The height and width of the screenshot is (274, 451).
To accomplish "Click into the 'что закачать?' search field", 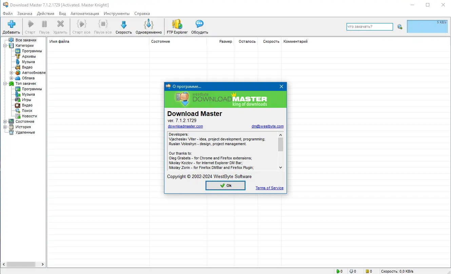I will pos(370,27).
